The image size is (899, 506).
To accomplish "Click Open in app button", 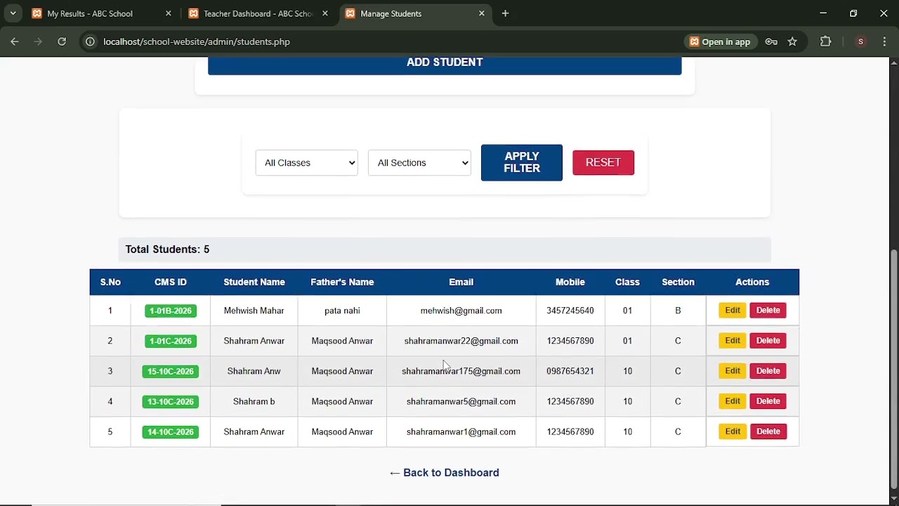I will point(720,41).
